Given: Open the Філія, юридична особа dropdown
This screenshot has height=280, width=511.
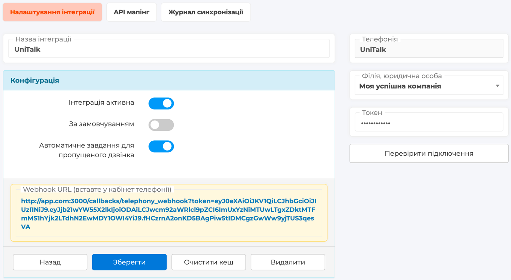Looking at the screenshot, I should (x=429, y=85).
